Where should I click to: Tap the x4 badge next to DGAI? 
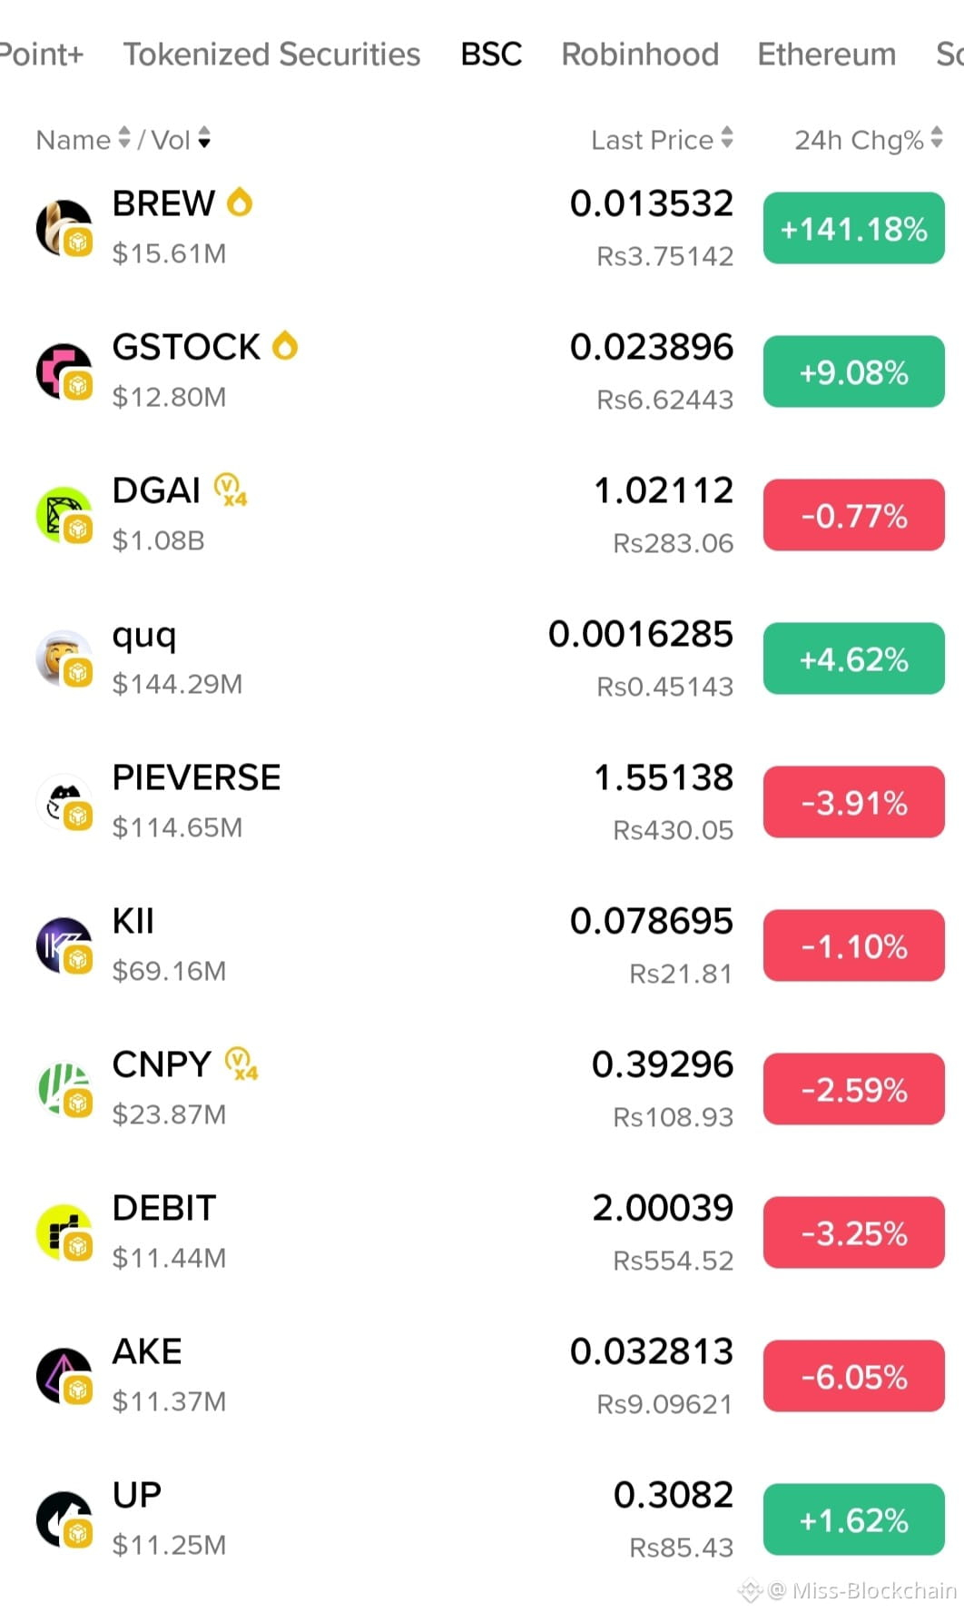pos(231,490)
